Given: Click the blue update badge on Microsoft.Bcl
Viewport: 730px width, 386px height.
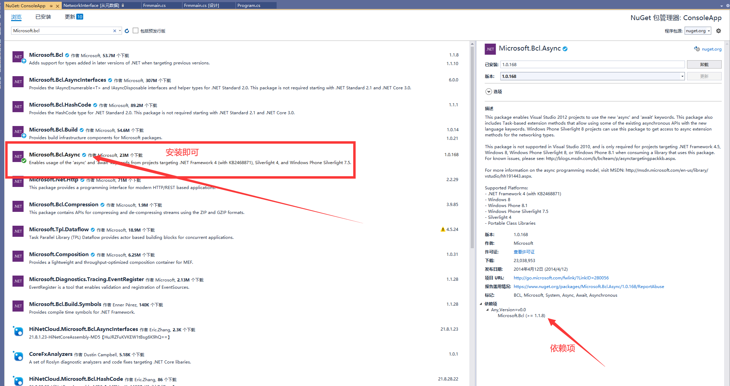Looking at the screenshot, I should (x=23, y=61).
